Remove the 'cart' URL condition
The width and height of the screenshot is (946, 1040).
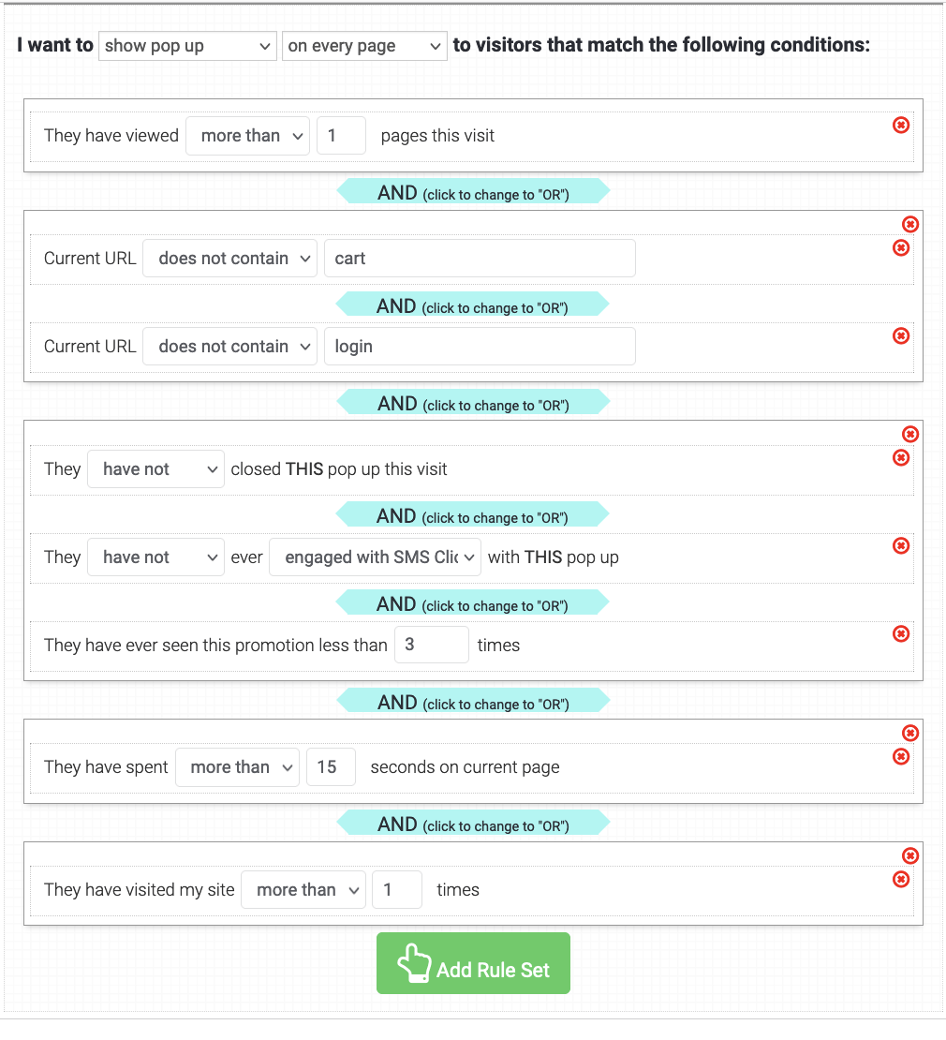click(901, 247)
